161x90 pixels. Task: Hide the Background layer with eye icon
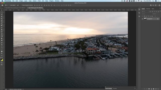click(142, 19)
